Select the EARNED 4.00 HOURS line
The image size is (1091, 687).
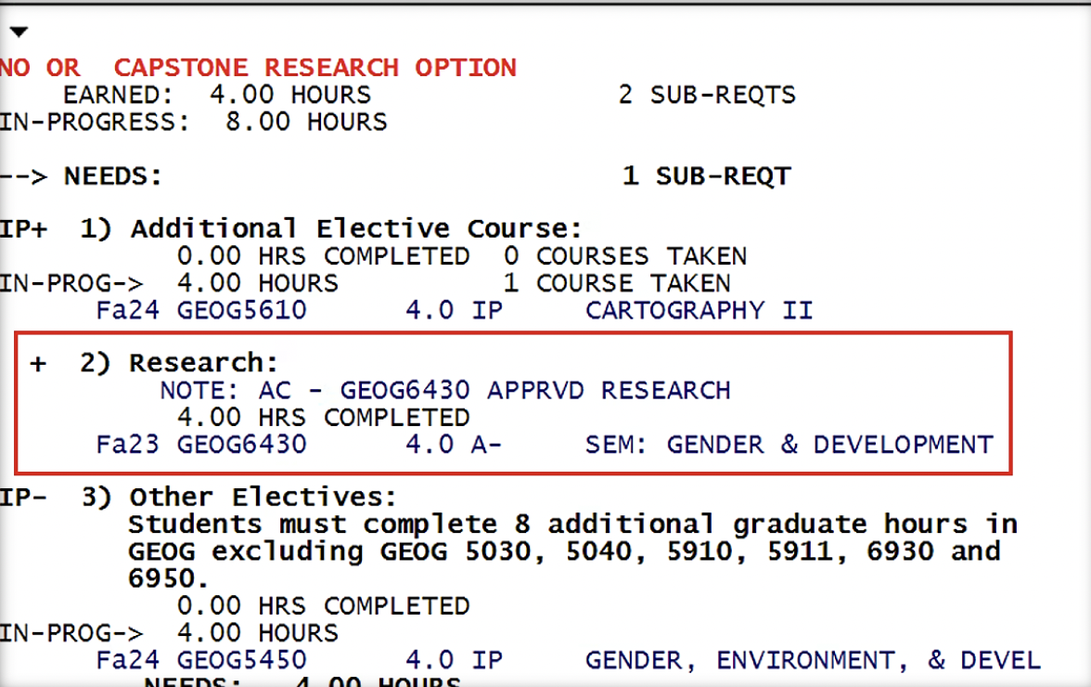pyautogui.click(x=216, y=95)
